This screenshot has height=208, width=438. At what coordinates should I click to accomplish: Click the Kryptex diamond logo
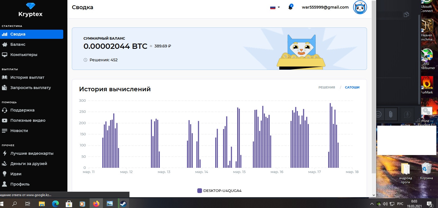pos(31,6)
